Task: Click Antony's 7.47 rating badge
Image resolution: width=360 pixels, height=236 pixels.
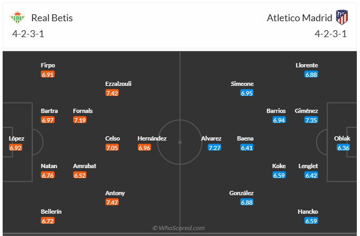Action: (112, 203)
